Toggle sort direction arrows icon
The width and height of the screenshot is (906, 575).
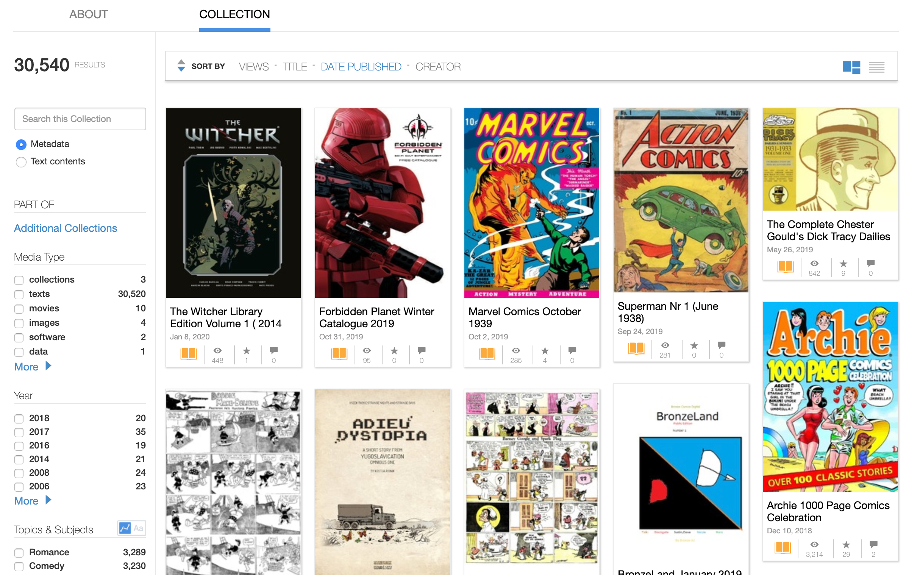pos(181,66)
